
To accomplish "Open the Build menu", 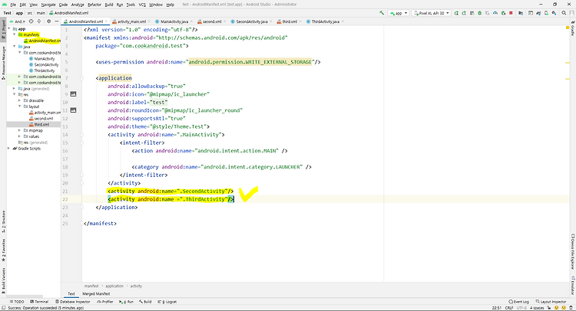I will tap(109, 5).
